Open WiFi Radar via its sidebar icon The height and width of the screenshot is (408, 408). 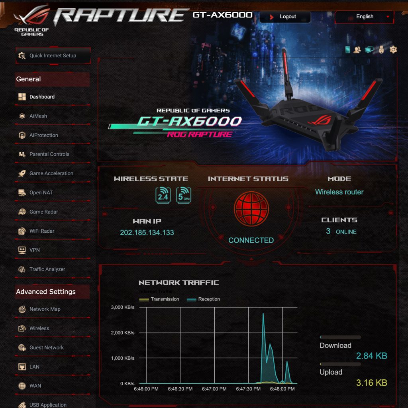pos(22,231)
